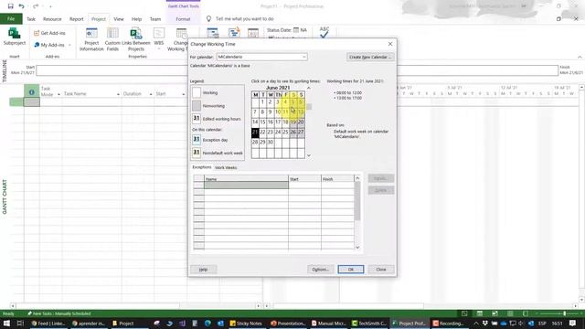Move the status bar zoom slider
The height and width of the screenshot is (329, 585).
pos(565,313)
